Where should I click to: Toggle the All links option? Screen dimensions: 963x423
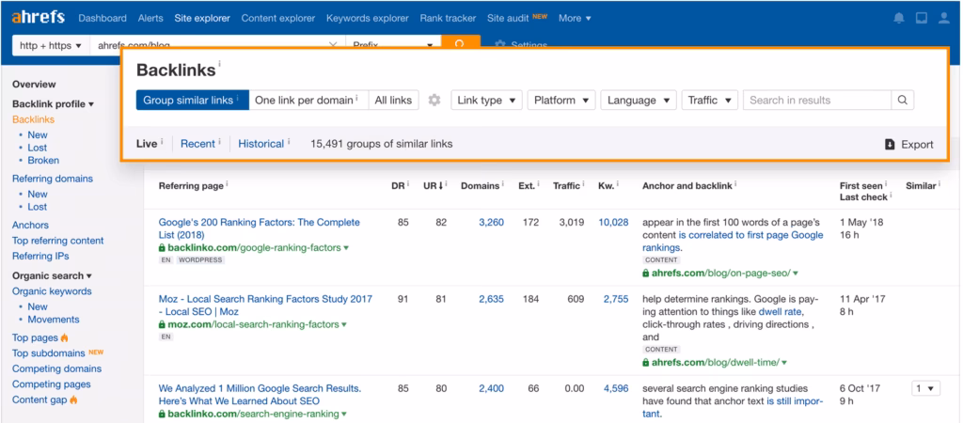(393, 101)
